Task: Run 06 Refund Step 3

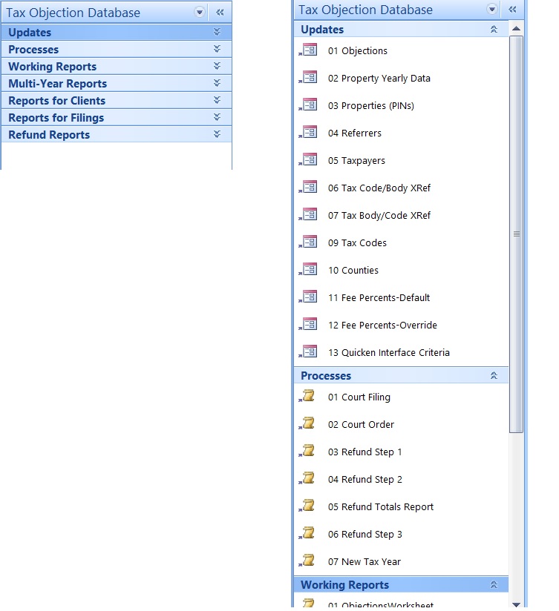Action: click(365, 534)
